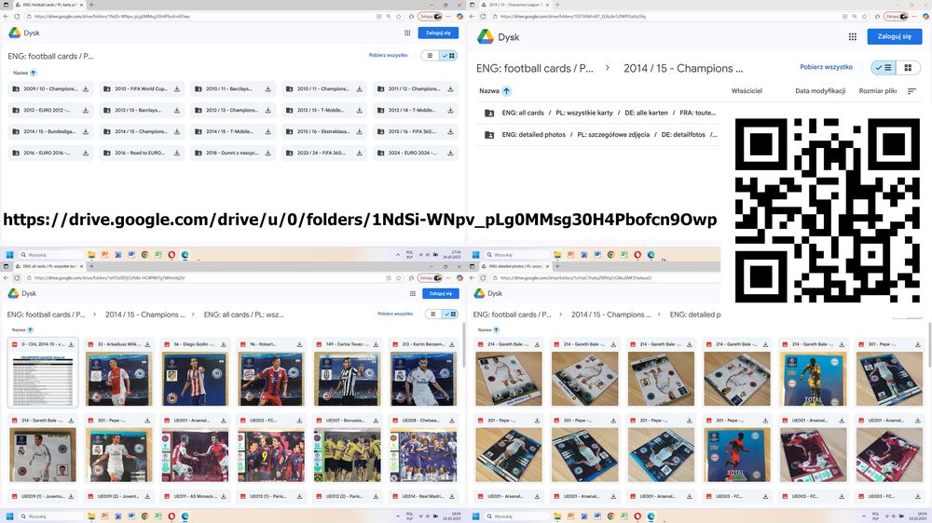Click Pobierz wszystko in the all cards window
The image size is (932, 523).
[395, 314]
